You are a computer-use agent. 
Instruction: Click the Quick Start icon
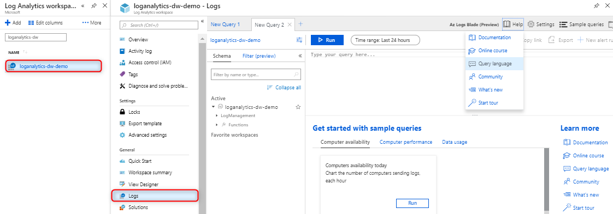122,161
